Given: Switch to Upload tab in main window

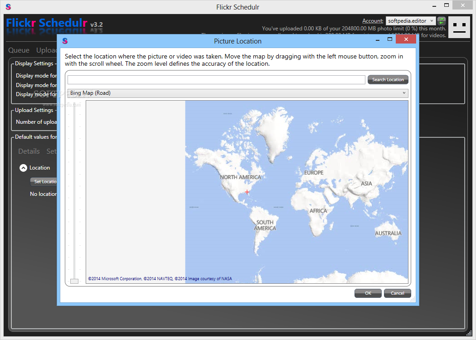Looking at the screenshot, I should click(46, 50).
